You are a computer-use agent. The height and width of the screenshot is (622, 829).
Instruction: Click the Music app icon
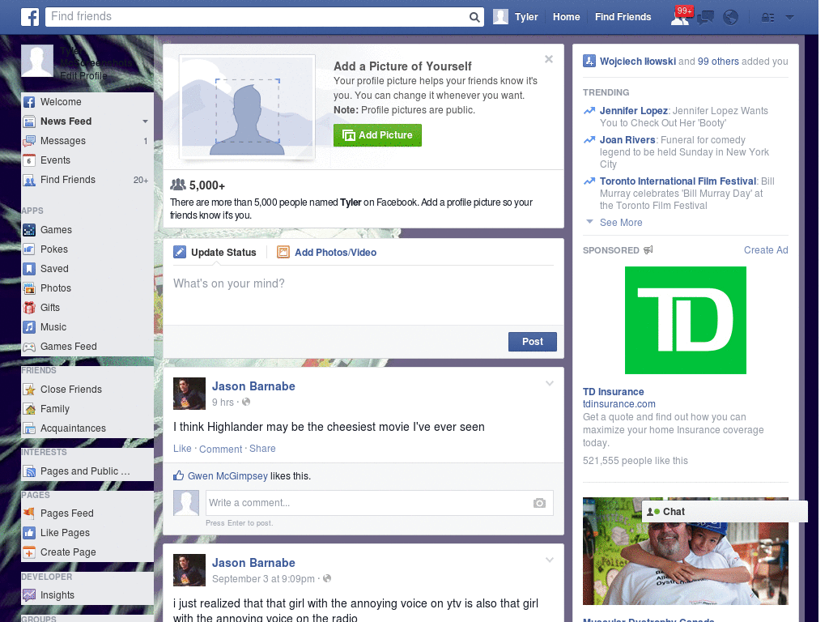[x=29, y=327]
